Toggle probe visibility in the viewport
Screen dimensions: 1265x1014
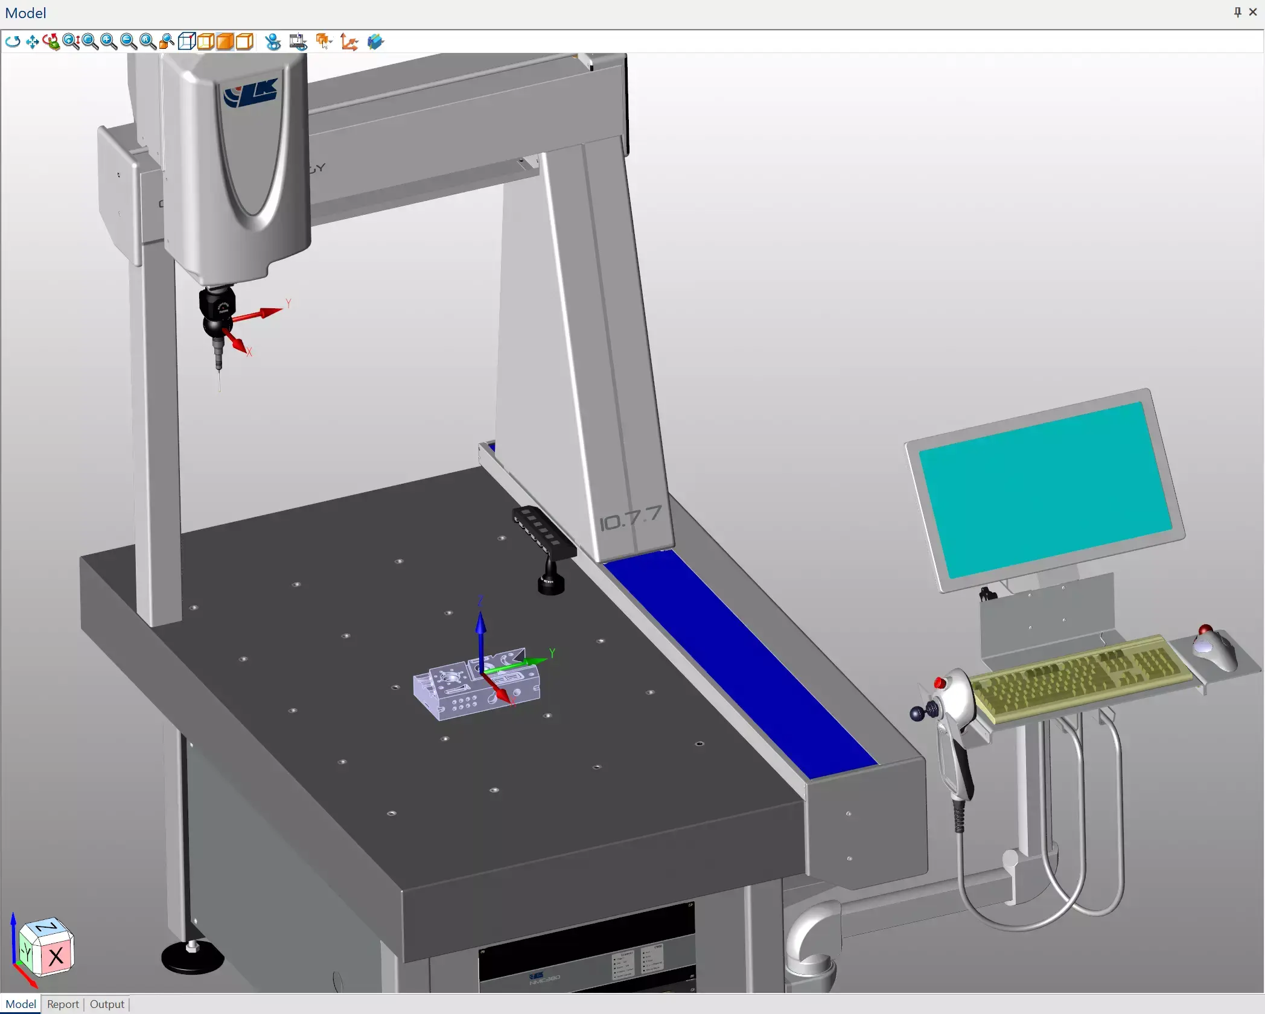pyautogui.click(x=272, y=42)
